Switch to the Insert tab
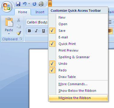The height and width of the screenshot is (108, 114). [x=40, y=12]
